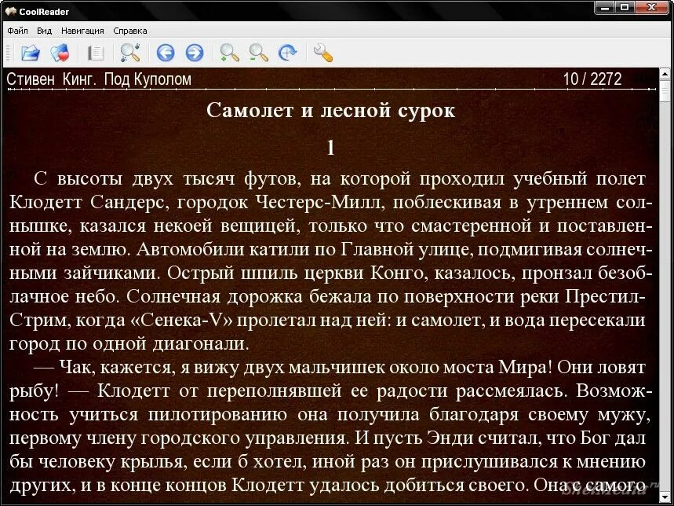Zoom out with the minus magnifier icon
674x506 pixels.
tap(258, 53)
